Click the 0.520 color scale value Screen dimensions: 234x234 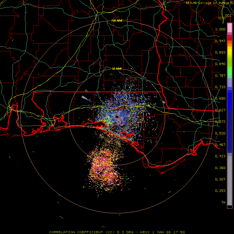[220, 133]
